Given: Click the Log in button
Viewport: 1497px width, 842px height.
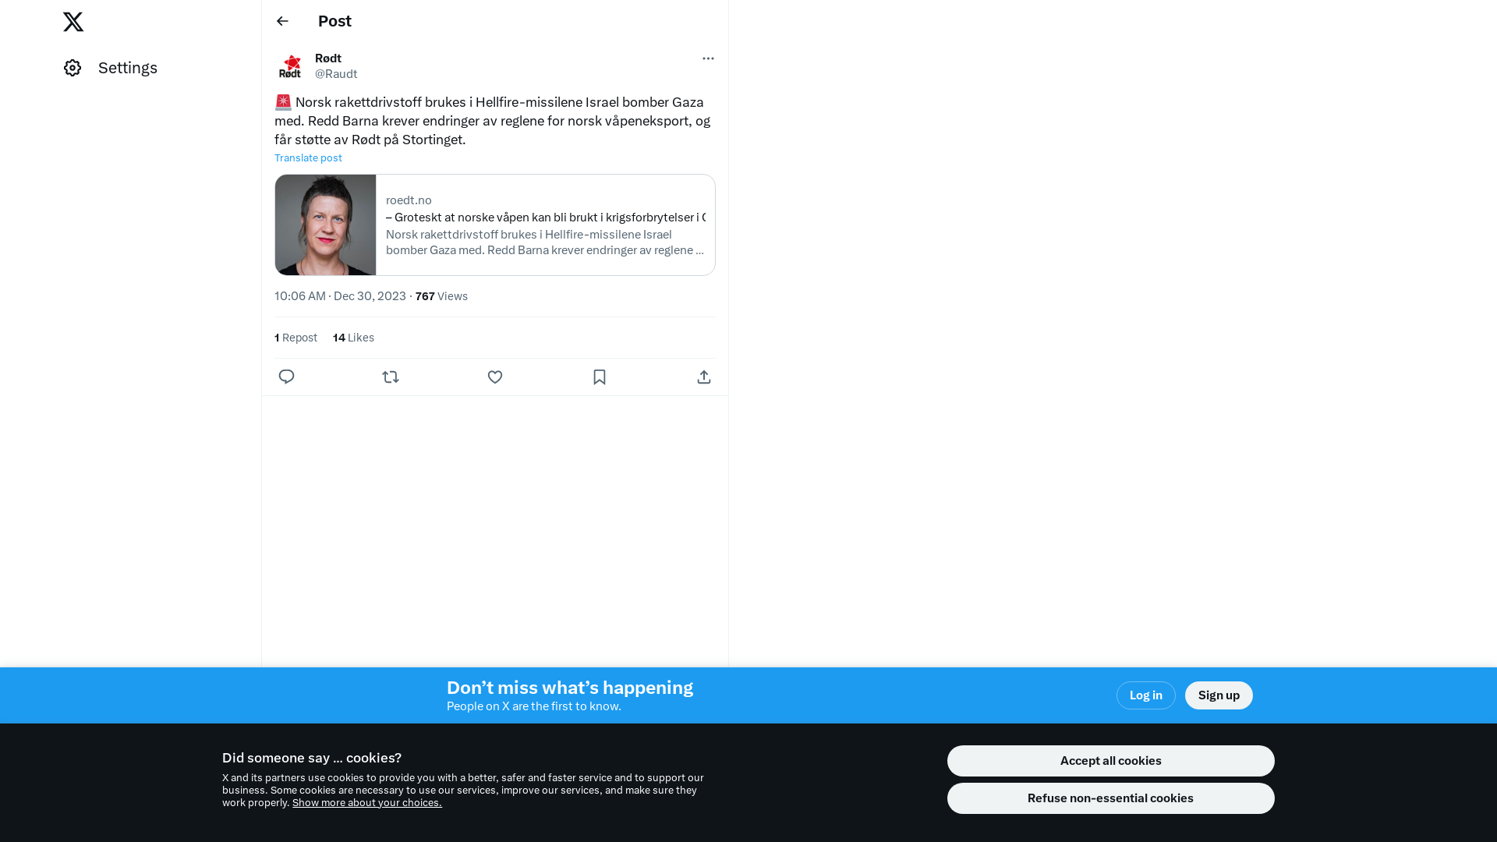Looking at the screenshot, I should [x=1145, y=695].
